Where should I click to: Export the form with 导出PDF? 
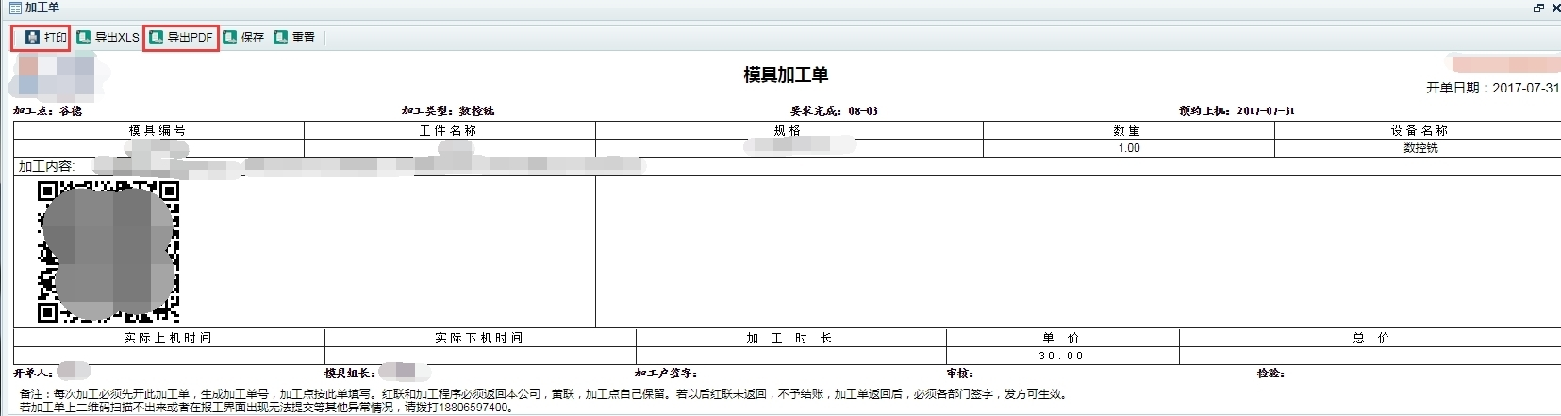[181, 38]
